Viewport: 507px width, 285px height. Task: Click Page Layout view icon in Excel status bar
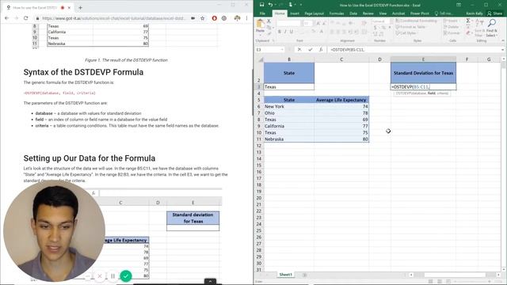pyautogui.click(x=440, y=282)
